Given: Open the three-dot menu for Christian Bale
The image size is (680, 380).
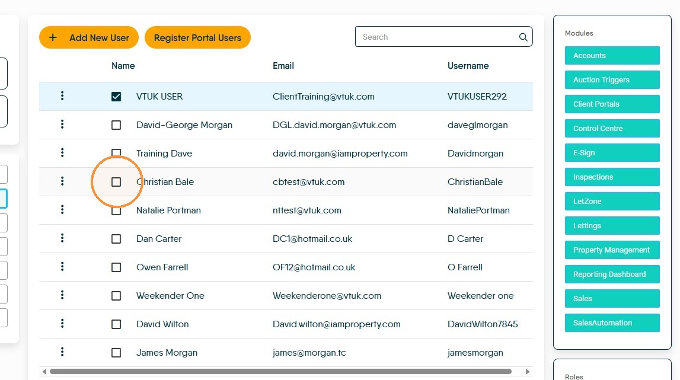Looking at the screenshot, I should click(62, 181).
